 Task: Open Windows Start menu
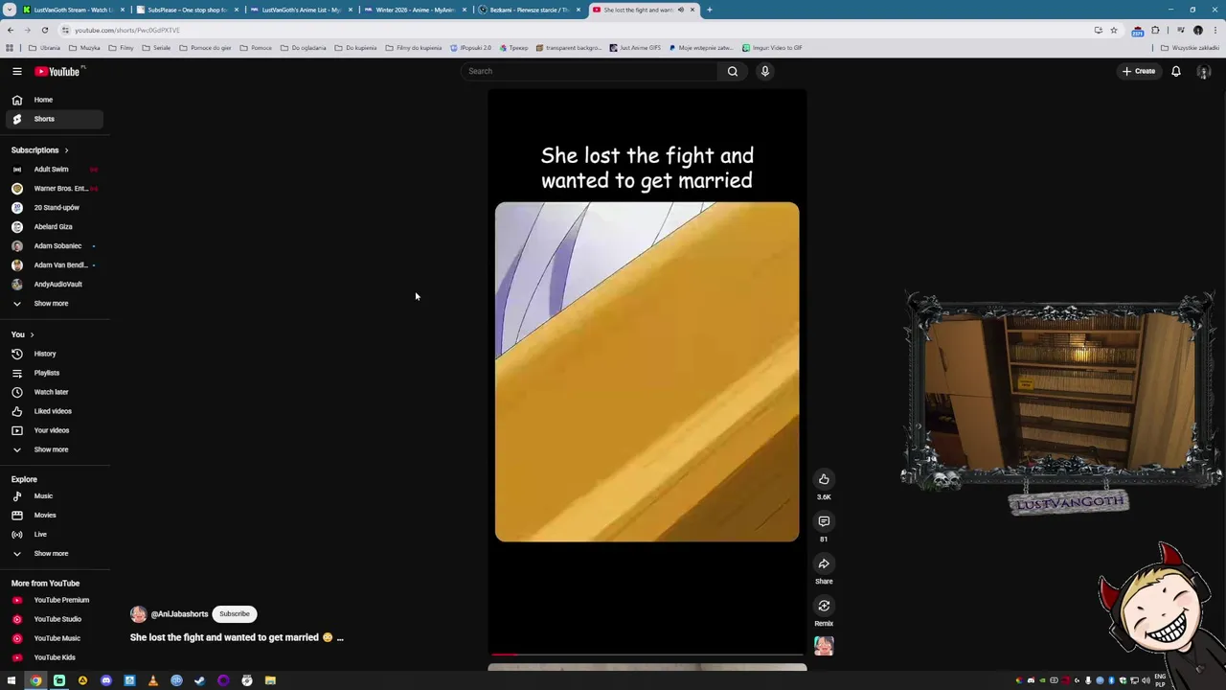[x=11, y=680]
